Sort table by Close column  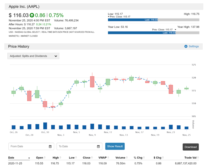[x=88, y=158]
